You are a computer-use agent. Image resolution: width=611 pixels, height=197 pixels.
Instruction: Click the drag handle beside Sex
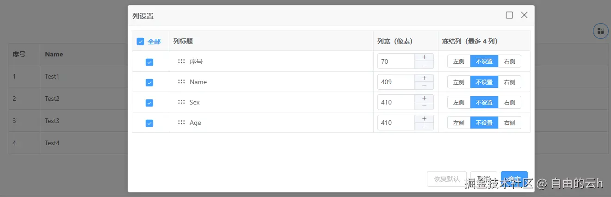pyautogui.click(x=181, y=102)
